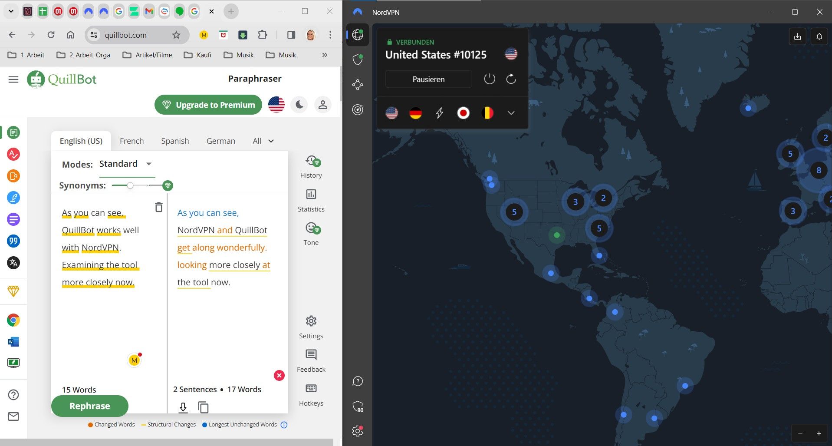Viewport: 832px width, 446px height.
Task: Switch to the French language tab
Action: [132, 141]
